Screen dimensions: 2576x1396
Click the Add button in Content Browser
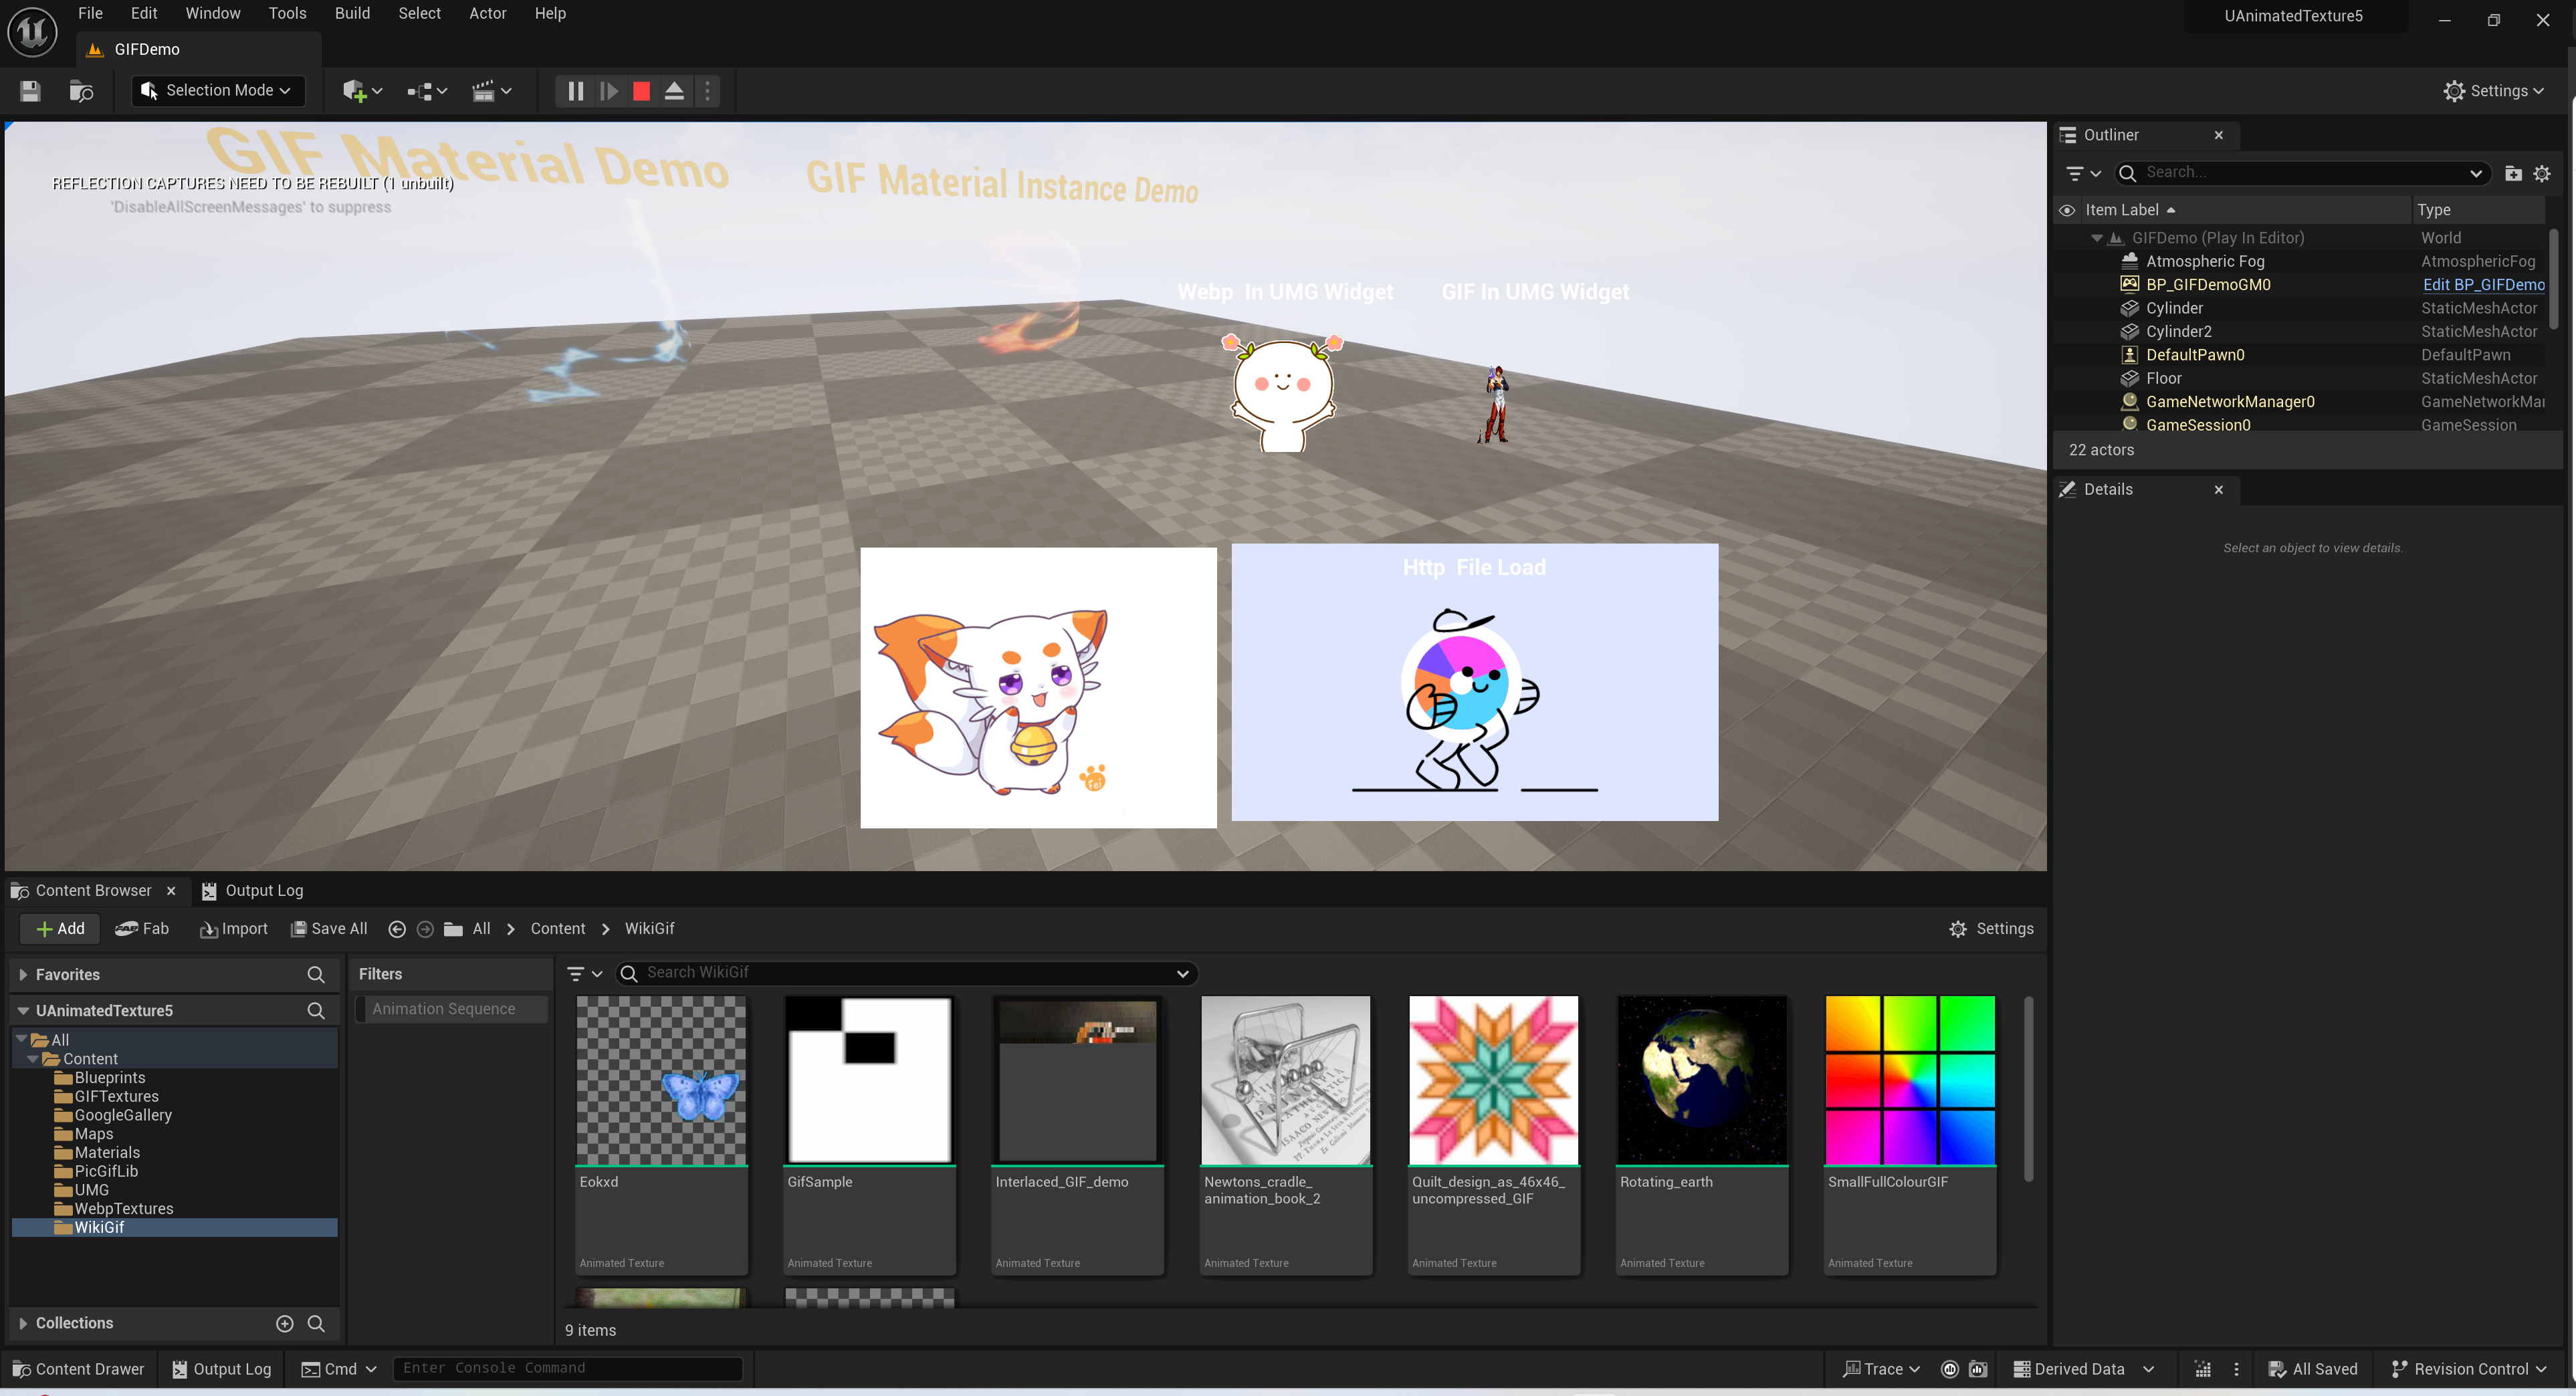click(x=60, y=929)
